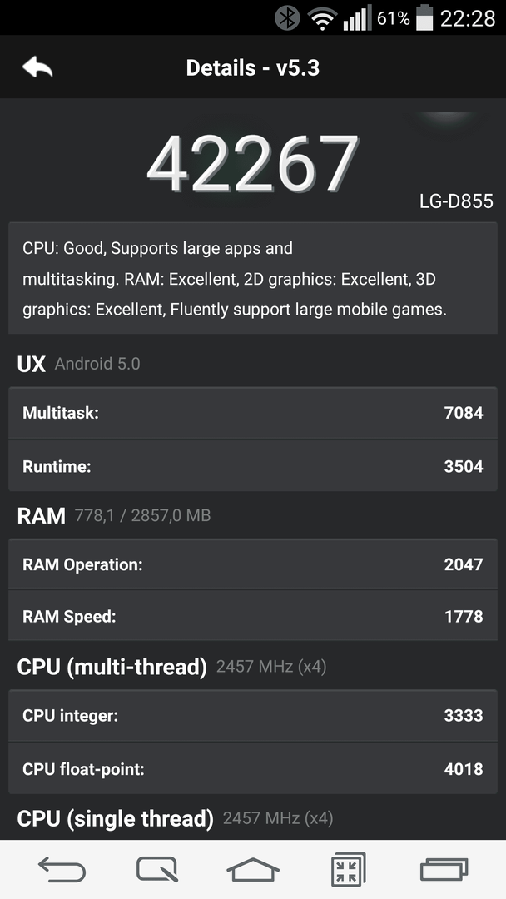The height and width of the screenshot is (899, 506).
Task: Select the CPU float-point score row
Action: coord(253,769)
